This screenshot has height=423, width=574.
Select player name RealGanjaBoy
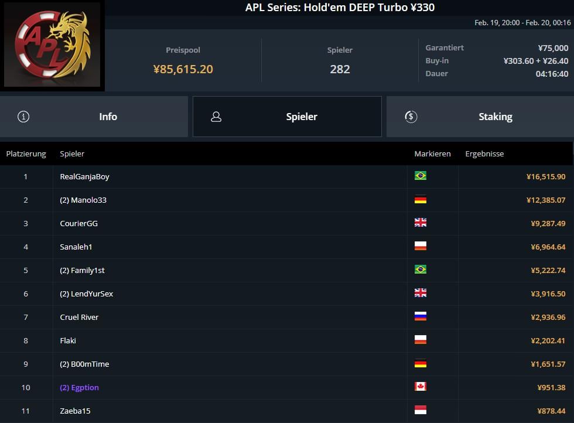tap(84, 176)
